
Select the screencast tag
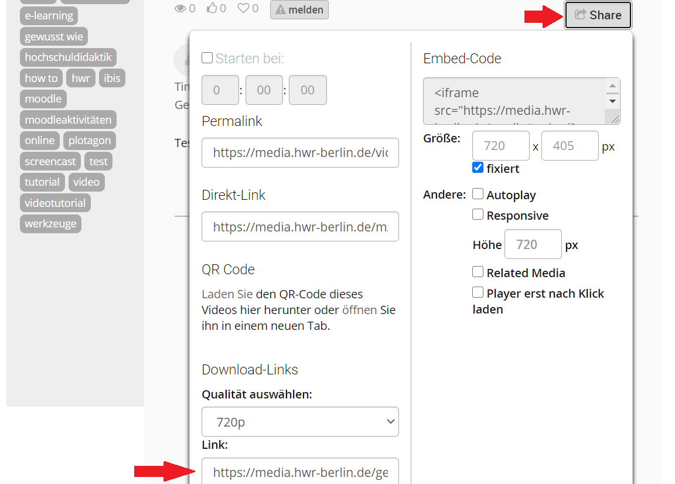[50, 161]
